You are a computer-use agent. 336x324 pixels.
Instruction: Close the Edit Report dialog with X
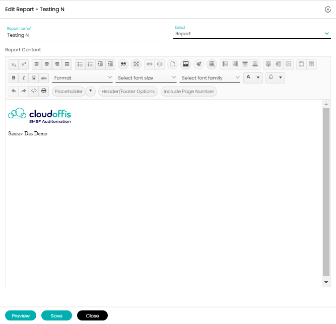(x=327, y=10)
